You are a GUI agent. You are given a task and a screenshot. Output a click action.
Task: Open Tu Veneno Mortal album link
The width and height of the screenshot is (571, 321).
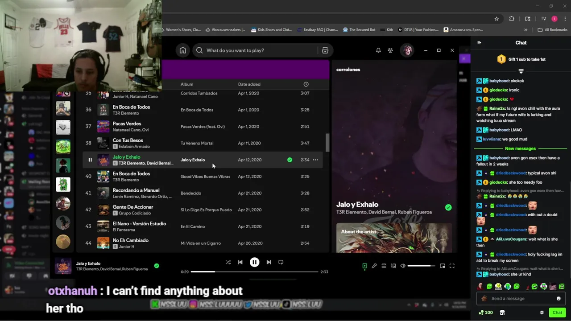(197, 143)
